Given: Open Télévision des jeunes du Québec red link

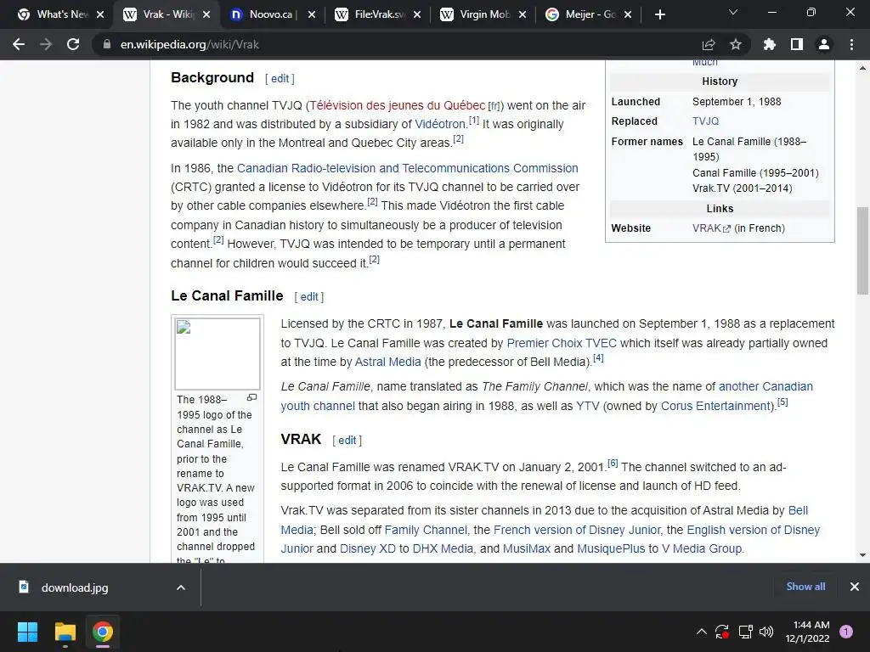Looking at the screenshot, I should click(398, 105).
